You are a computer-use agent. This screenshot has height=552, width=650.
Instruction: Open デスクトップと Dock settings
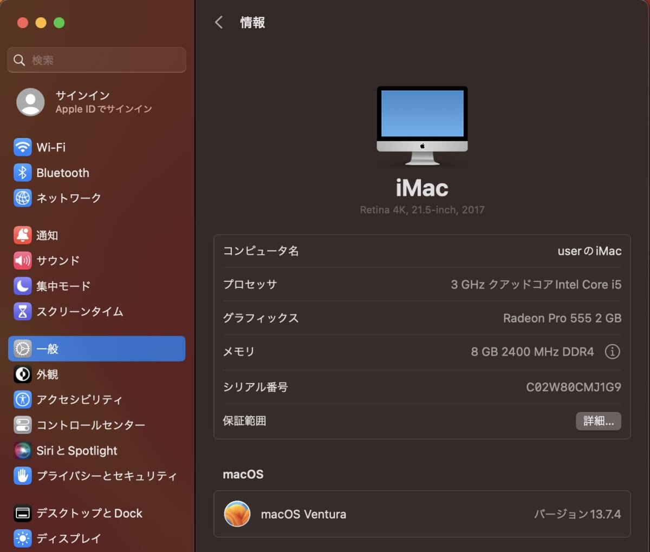97,513
